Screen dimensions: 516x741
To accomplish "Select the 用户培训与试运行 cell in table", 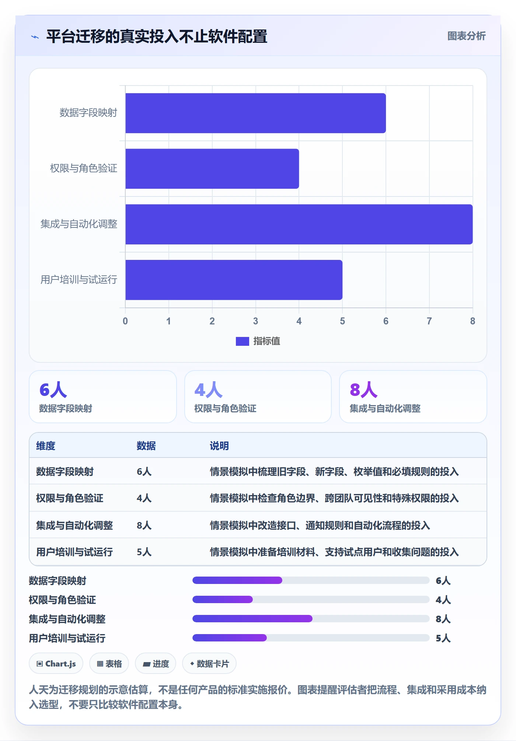I will pyautogui.click(x=74, y=552).
